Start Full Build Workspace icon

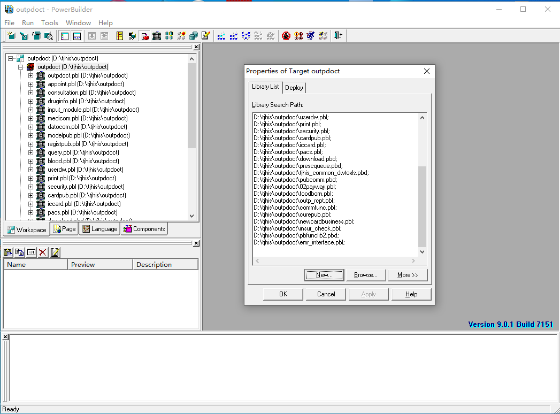point(234,36)
